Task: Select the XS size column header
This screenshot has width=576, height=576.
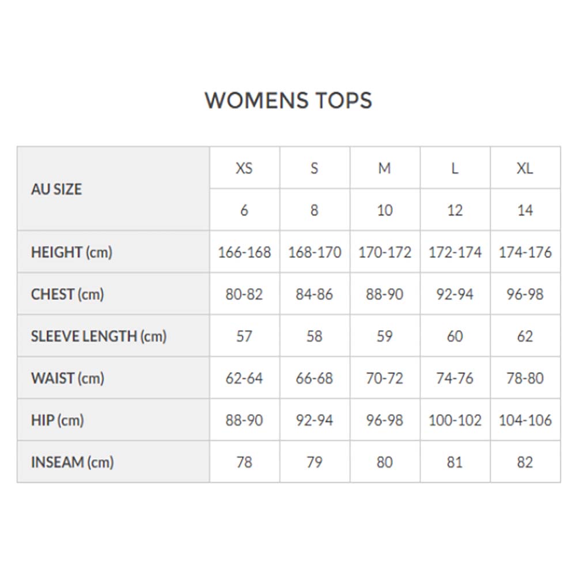Action: (x=244, y=168)
